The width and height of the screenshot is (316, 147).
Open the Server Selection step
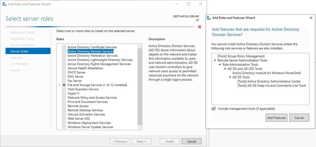click(x=22, y=45)
